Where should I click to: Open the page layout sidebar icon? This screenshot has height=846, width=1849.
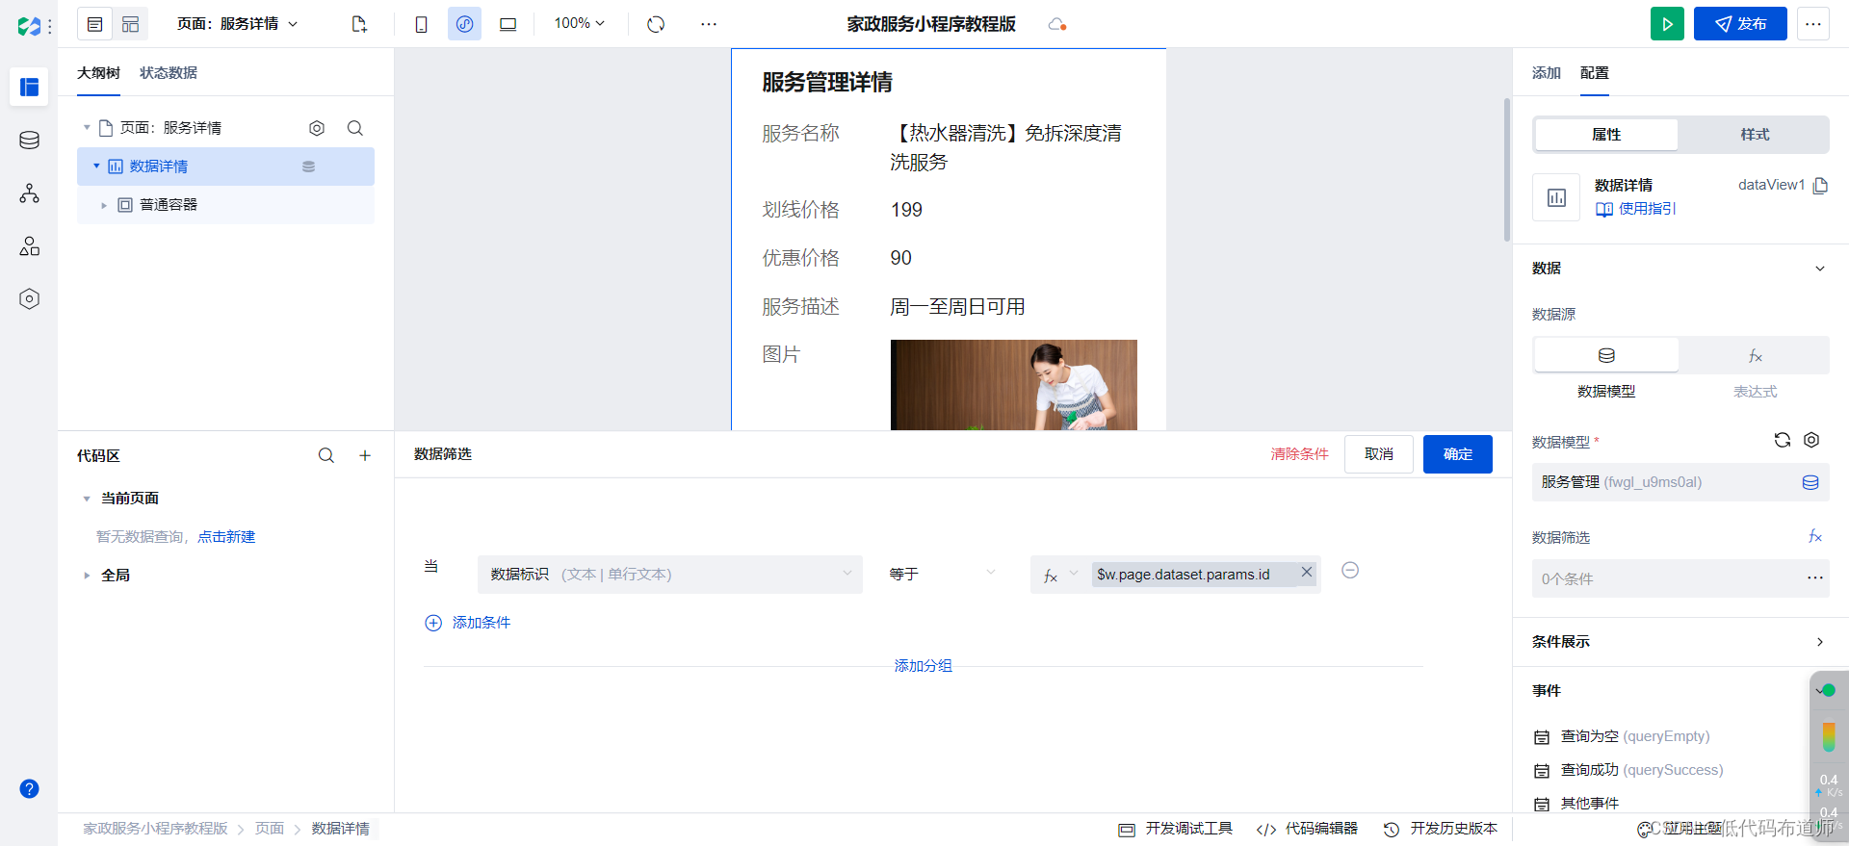[x=29, y=87]
